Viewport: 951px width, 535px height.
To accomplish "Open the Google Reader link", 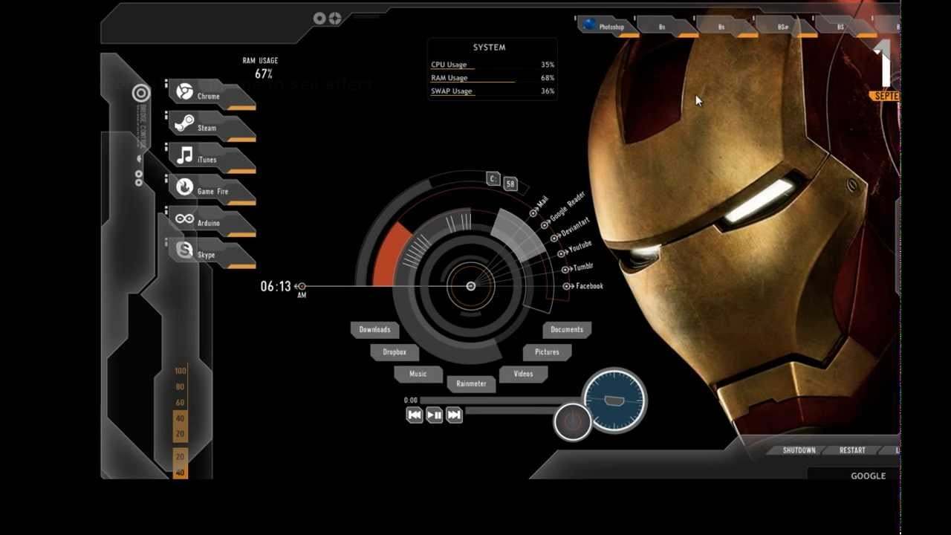I will [564, 209].
